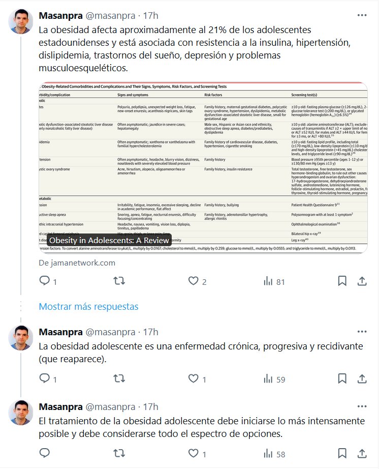
Task: View analytics showing 59 views
Action: click(x=274, y=379)
